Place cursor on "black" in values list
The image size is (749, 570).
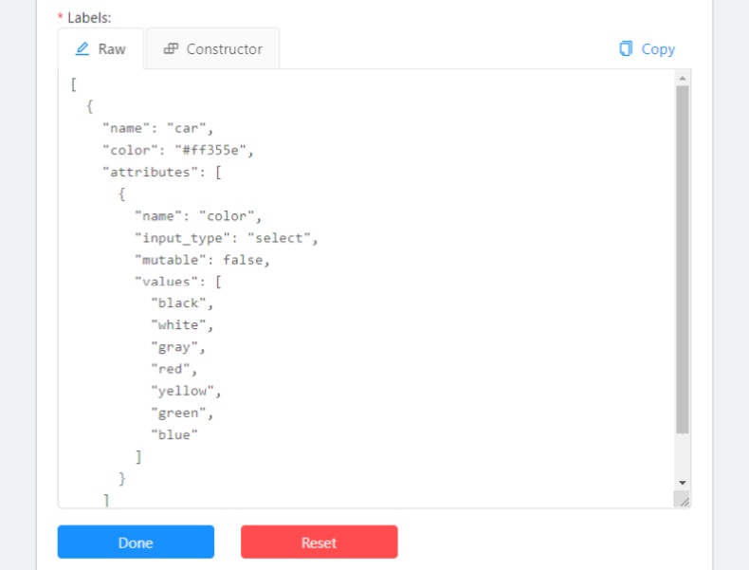coord(180,303)
